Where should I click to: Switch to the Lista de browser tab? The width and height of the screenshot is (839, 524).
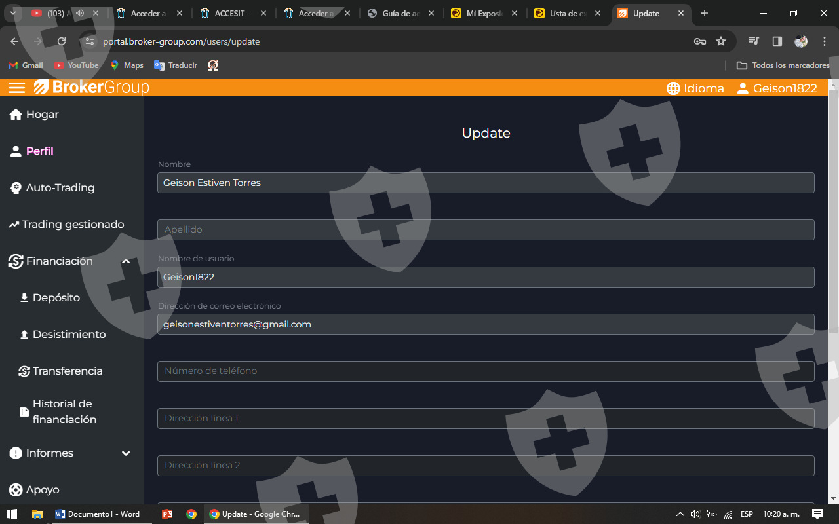(x=561, y=13)
